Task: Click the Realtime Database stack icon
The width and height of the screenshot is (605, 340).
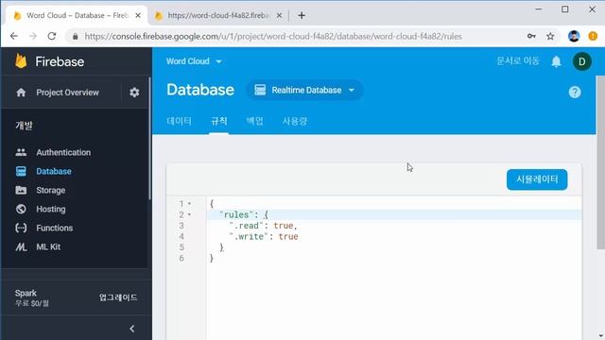Action: pyautogui.click(x=260, y=90)
